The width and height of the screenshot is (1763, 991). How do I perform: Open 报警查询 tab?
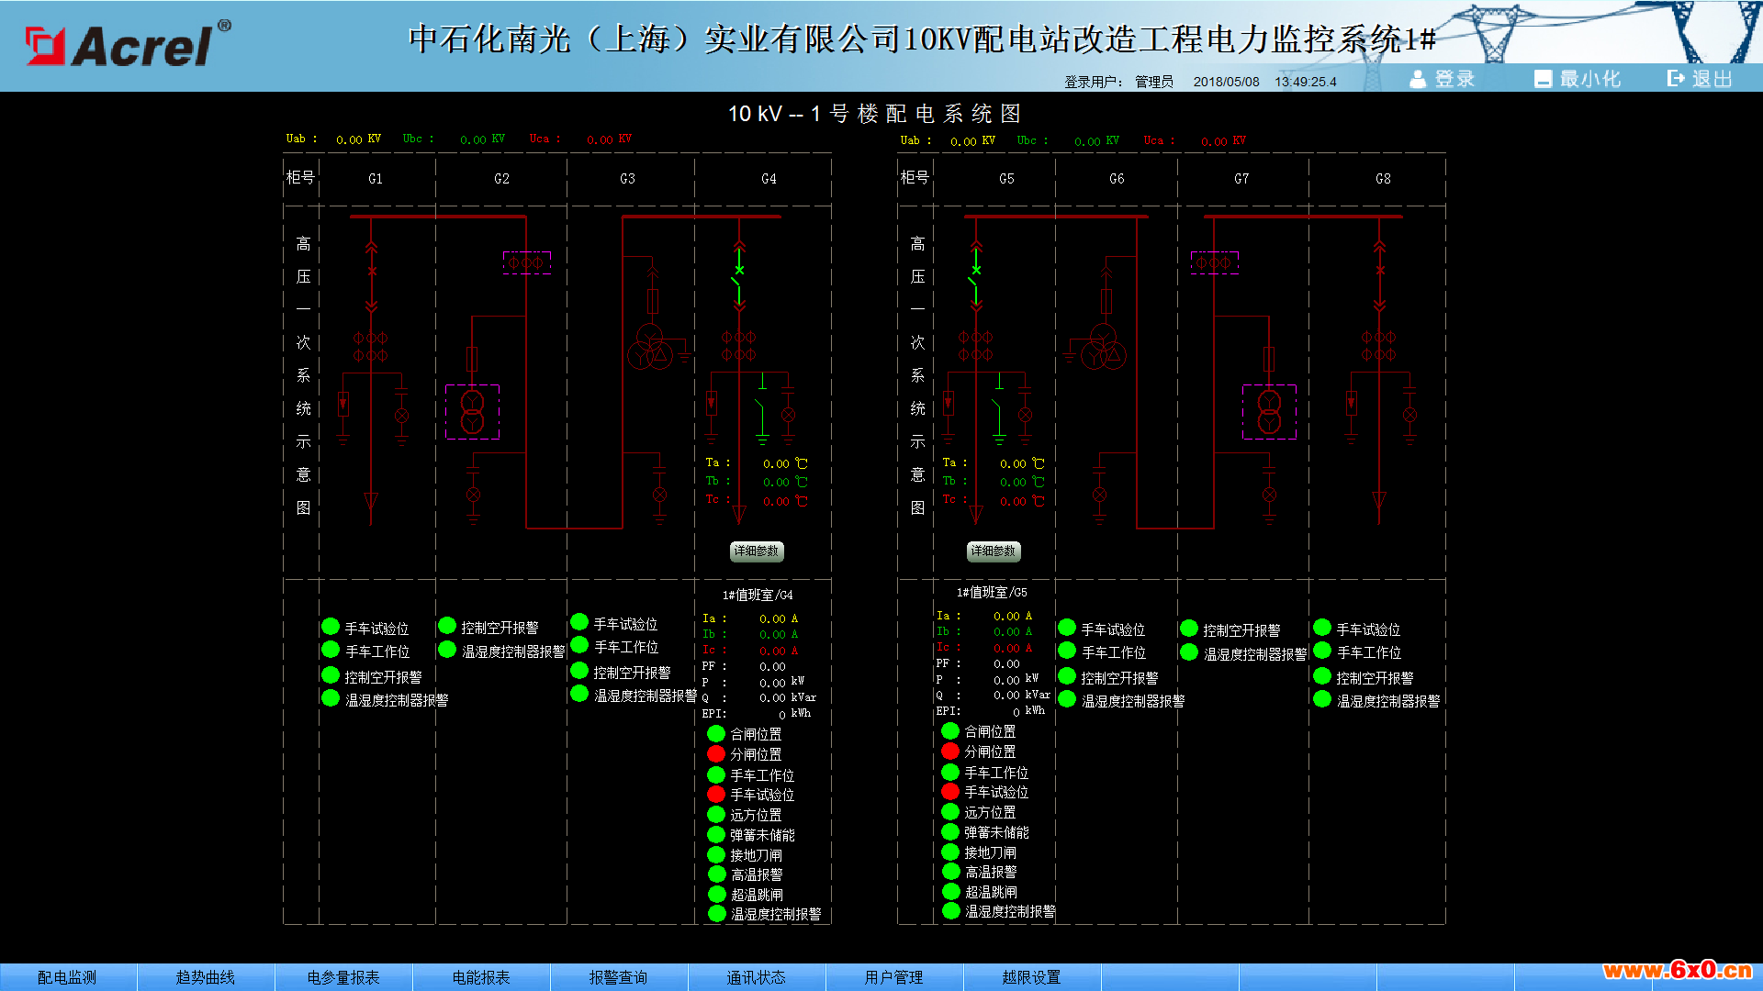click(619, 977)
